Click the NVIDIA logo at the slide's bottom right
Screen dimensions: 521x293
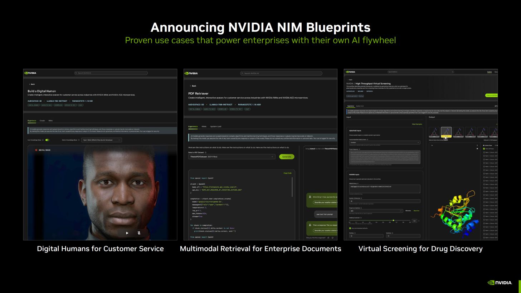pyautogui.click(x=500, y=282)
